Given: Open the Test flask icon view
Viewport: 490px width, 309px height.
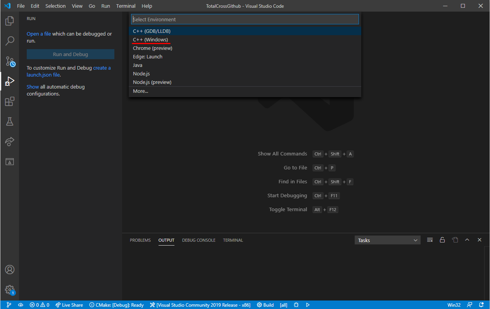Looking at the screenshot, I should 10,121.
